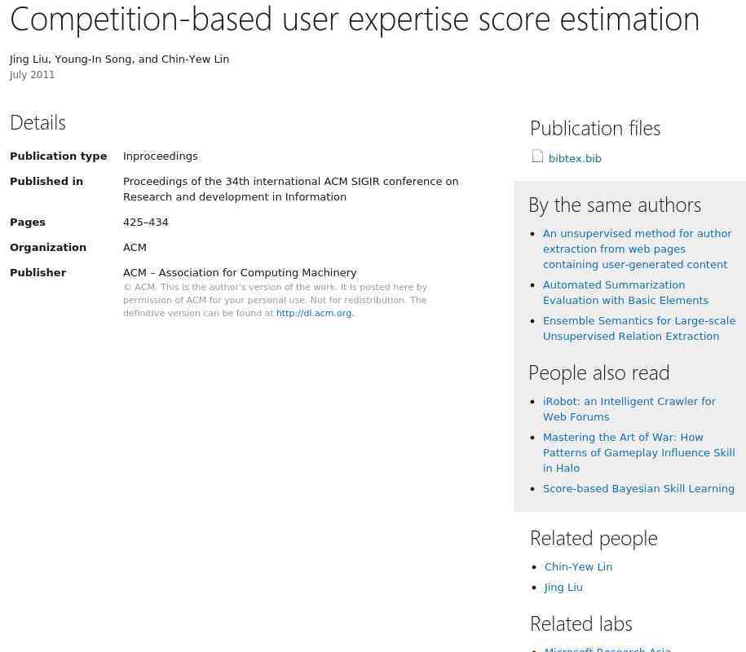
Task: Click the paper title heading
Action: (355, 19)
